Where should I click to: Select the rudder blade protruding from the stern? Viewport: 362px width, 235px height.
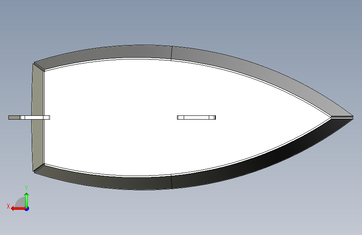point(29,117)
